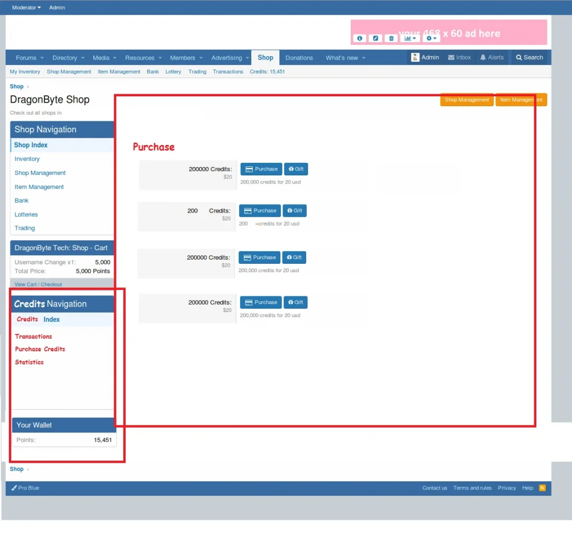This screenshot has height=536, width=572.
Task: Click View Cart / Checkout link
Action: click(38, 284)
